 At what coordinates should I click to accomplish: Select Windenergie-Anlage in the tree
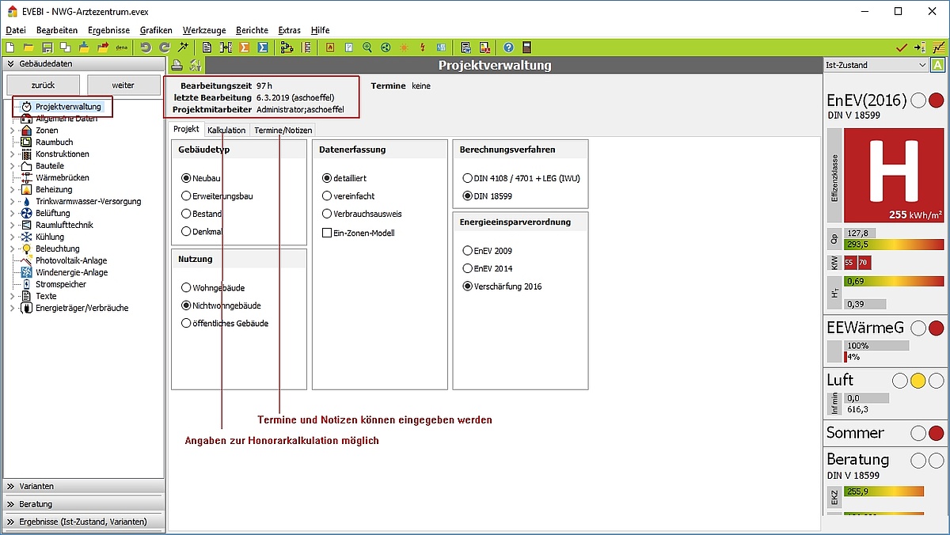(x=71, y=272)
